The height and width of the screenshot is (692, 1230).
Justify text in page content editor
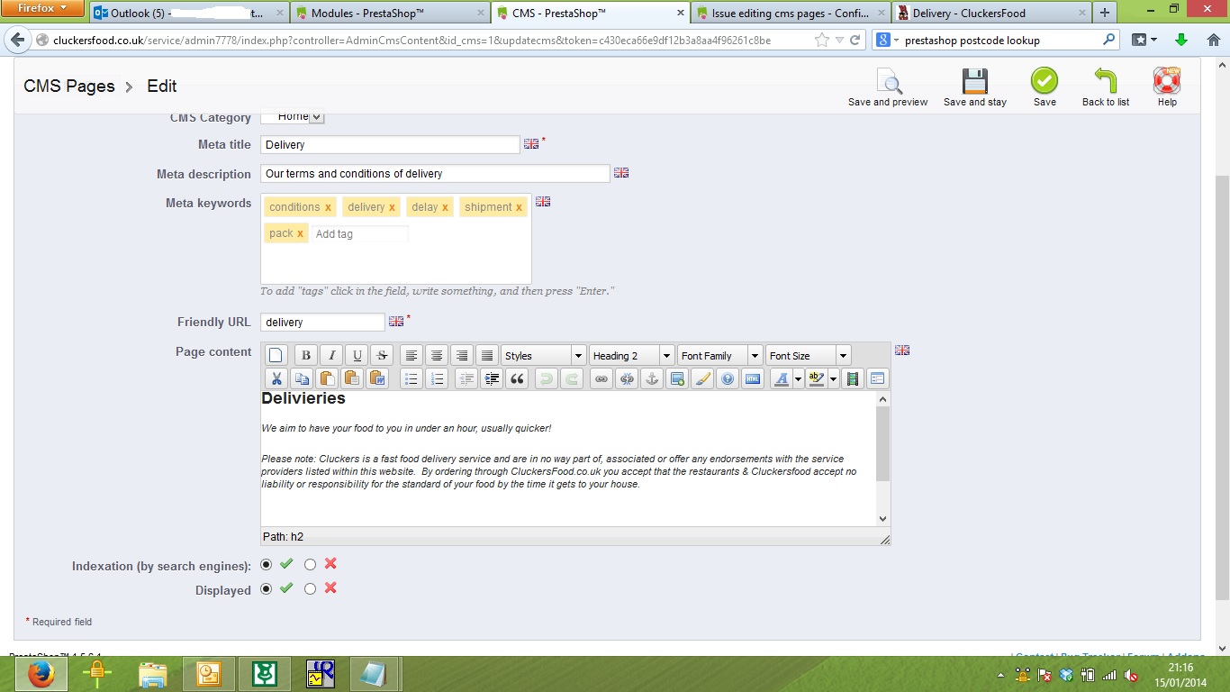pyautogui.click(x=487, y=356)
